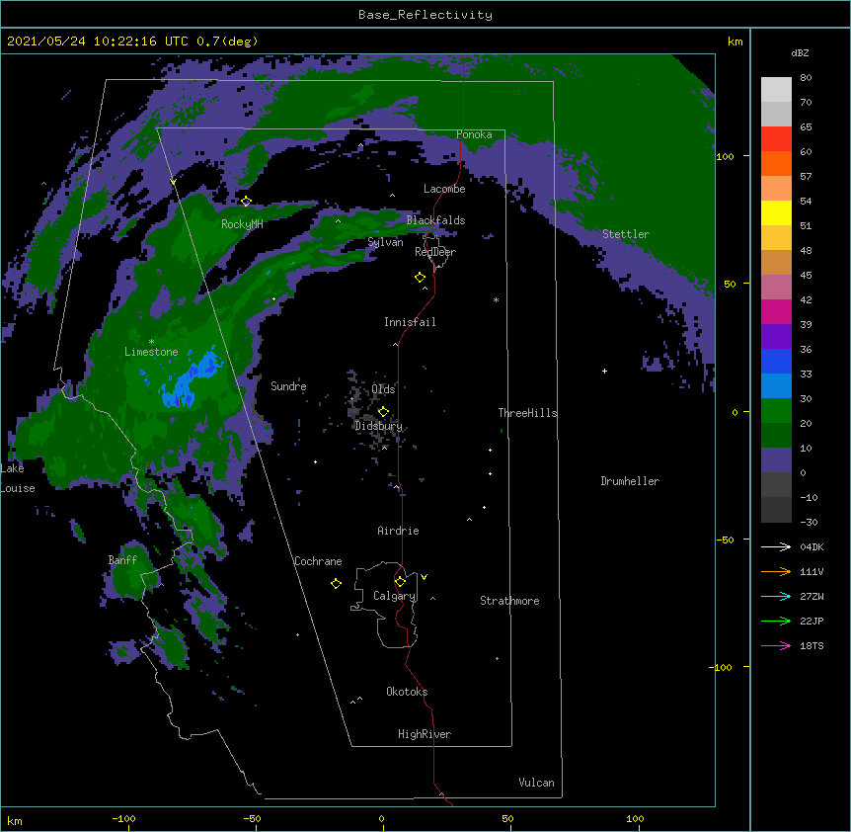Click the white plus marker north of Drumheller

pos(604,371)
